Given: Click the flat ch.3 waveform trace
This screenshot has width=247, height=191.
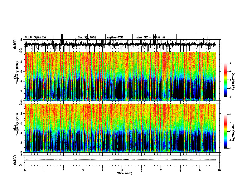Looking at the screenshot, I should [120, 160].
